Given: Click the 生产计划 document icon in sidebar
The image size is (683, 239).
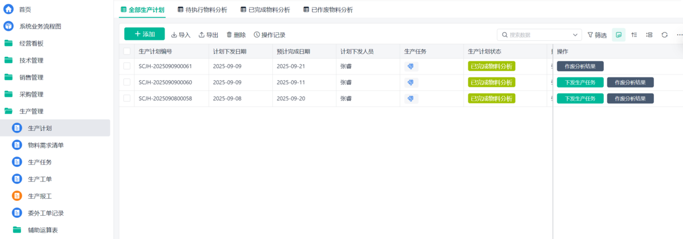Looking at the screenshot, I should pyautogui.click(x=17, y=128).
